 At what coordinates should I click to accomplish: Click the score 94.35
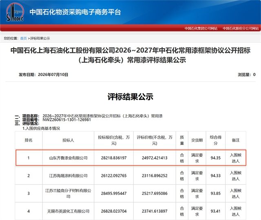216,158
